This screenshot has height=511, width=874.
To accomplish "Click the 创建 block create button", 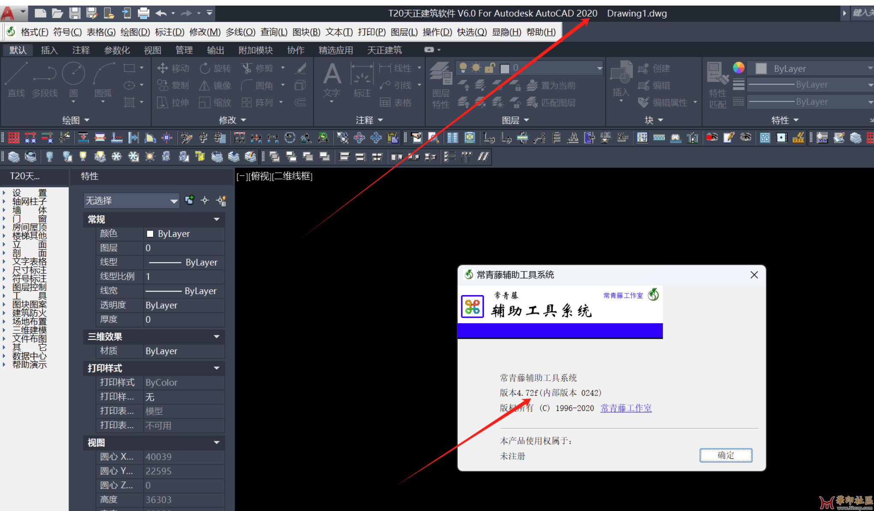I will click(654, 68).
